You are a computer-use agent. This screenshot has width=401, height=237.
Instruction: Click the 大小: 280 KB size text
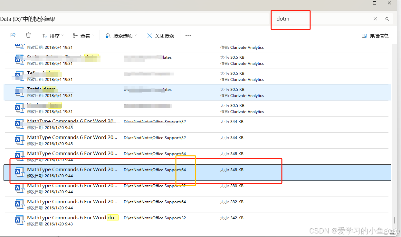[232, 186]
